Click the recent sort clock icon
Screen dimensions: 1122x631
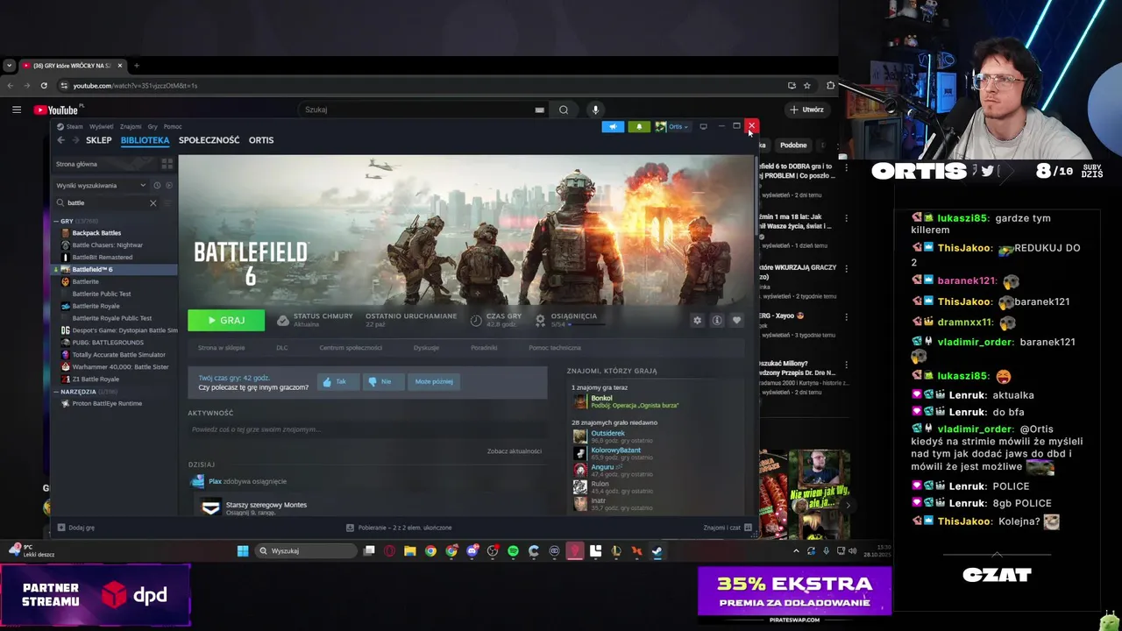pyautogui.click(x=157, y=186)
